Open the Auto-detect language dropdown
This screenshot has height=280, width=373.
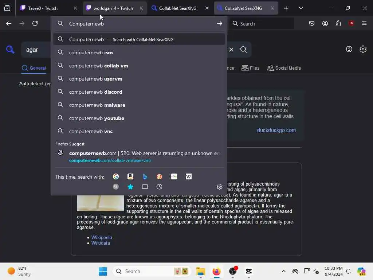(35, 84)
